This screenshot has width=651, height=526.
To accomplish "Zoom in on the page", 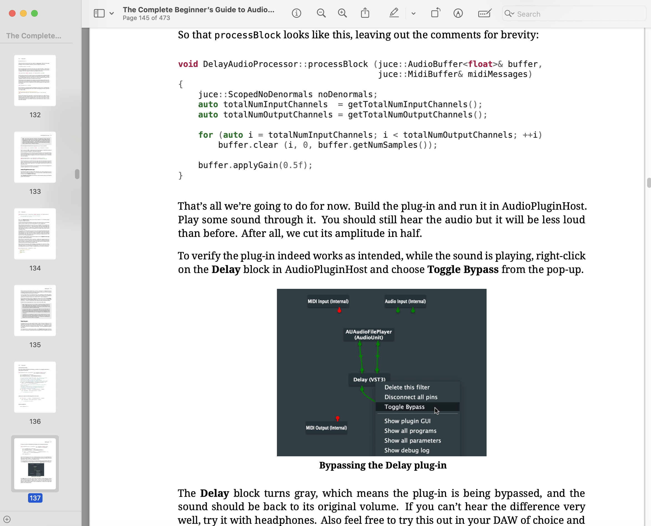I will [x=342, y=13].
